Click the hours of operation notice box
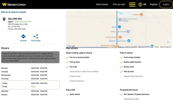 pos(30,57)
